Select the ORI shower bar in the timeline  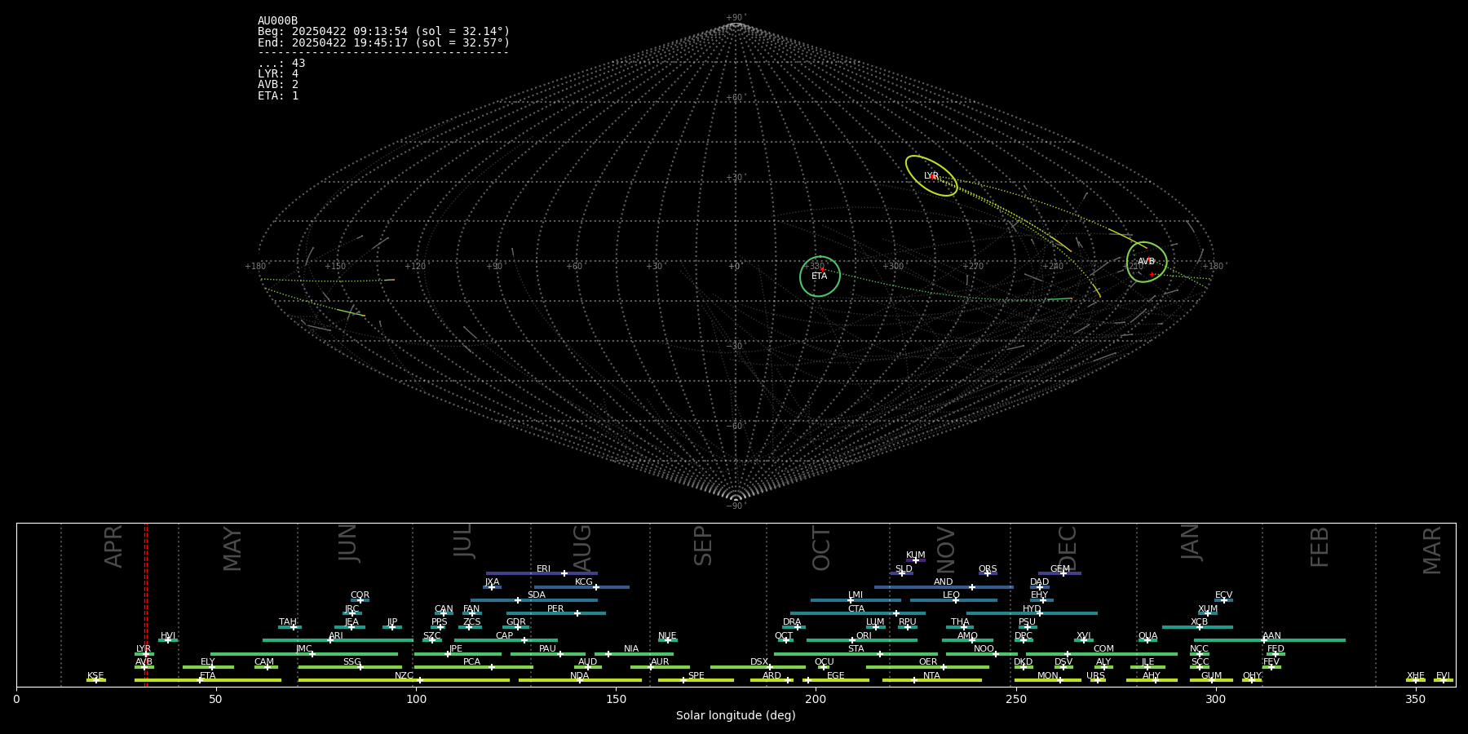point(862,640)
